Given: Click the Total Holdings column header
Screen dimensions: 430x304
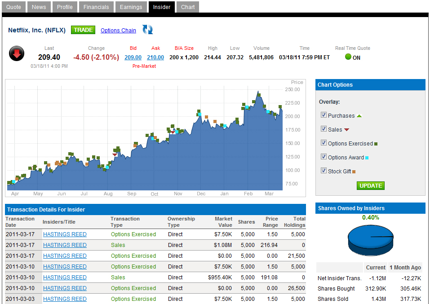Looking at the screenshot, I should click(x=294, y=222).
